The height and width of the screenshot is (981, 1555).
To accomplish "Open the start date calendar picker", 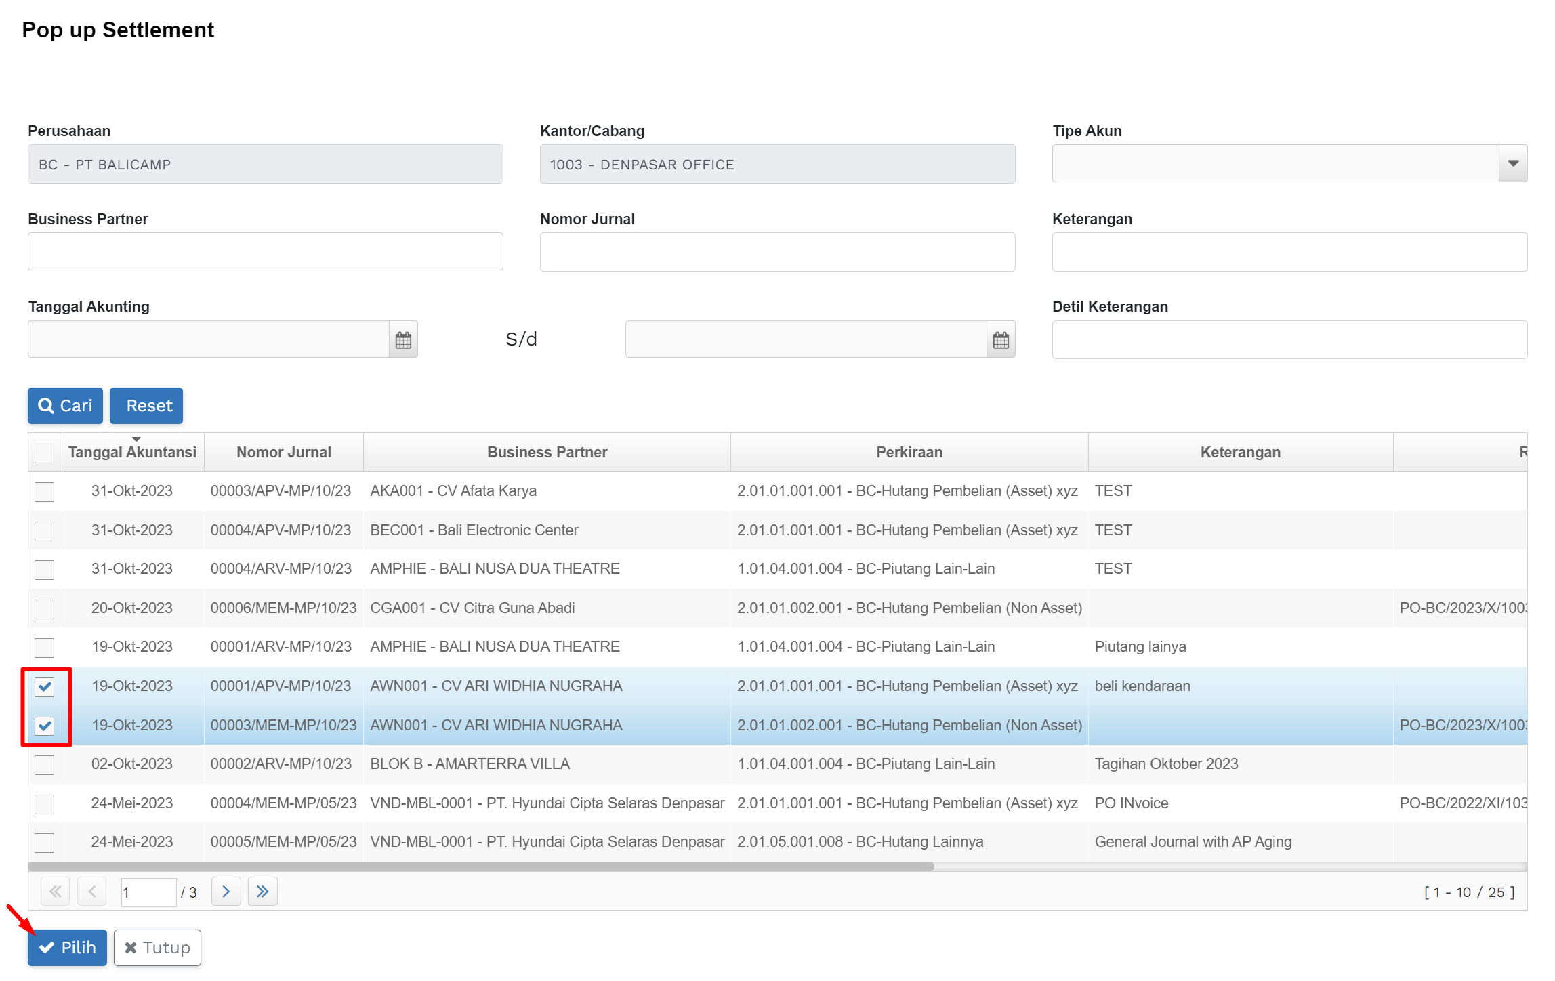I will [x=403, y=339].
